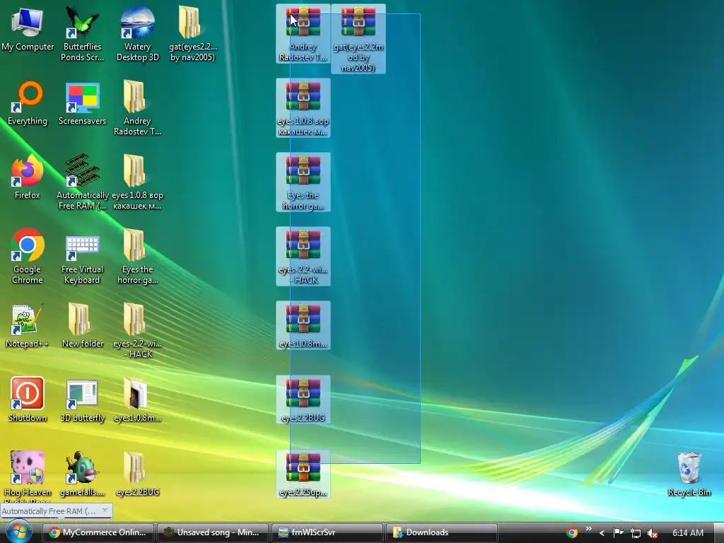Open the flag notification tray icon
This screenshot has width=724, height=543.
618,533
